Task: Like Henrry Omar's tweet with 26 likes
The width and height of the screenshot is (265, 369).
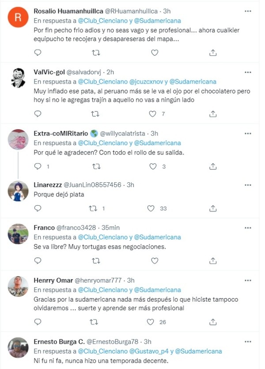Action: [x=150, y=322]
